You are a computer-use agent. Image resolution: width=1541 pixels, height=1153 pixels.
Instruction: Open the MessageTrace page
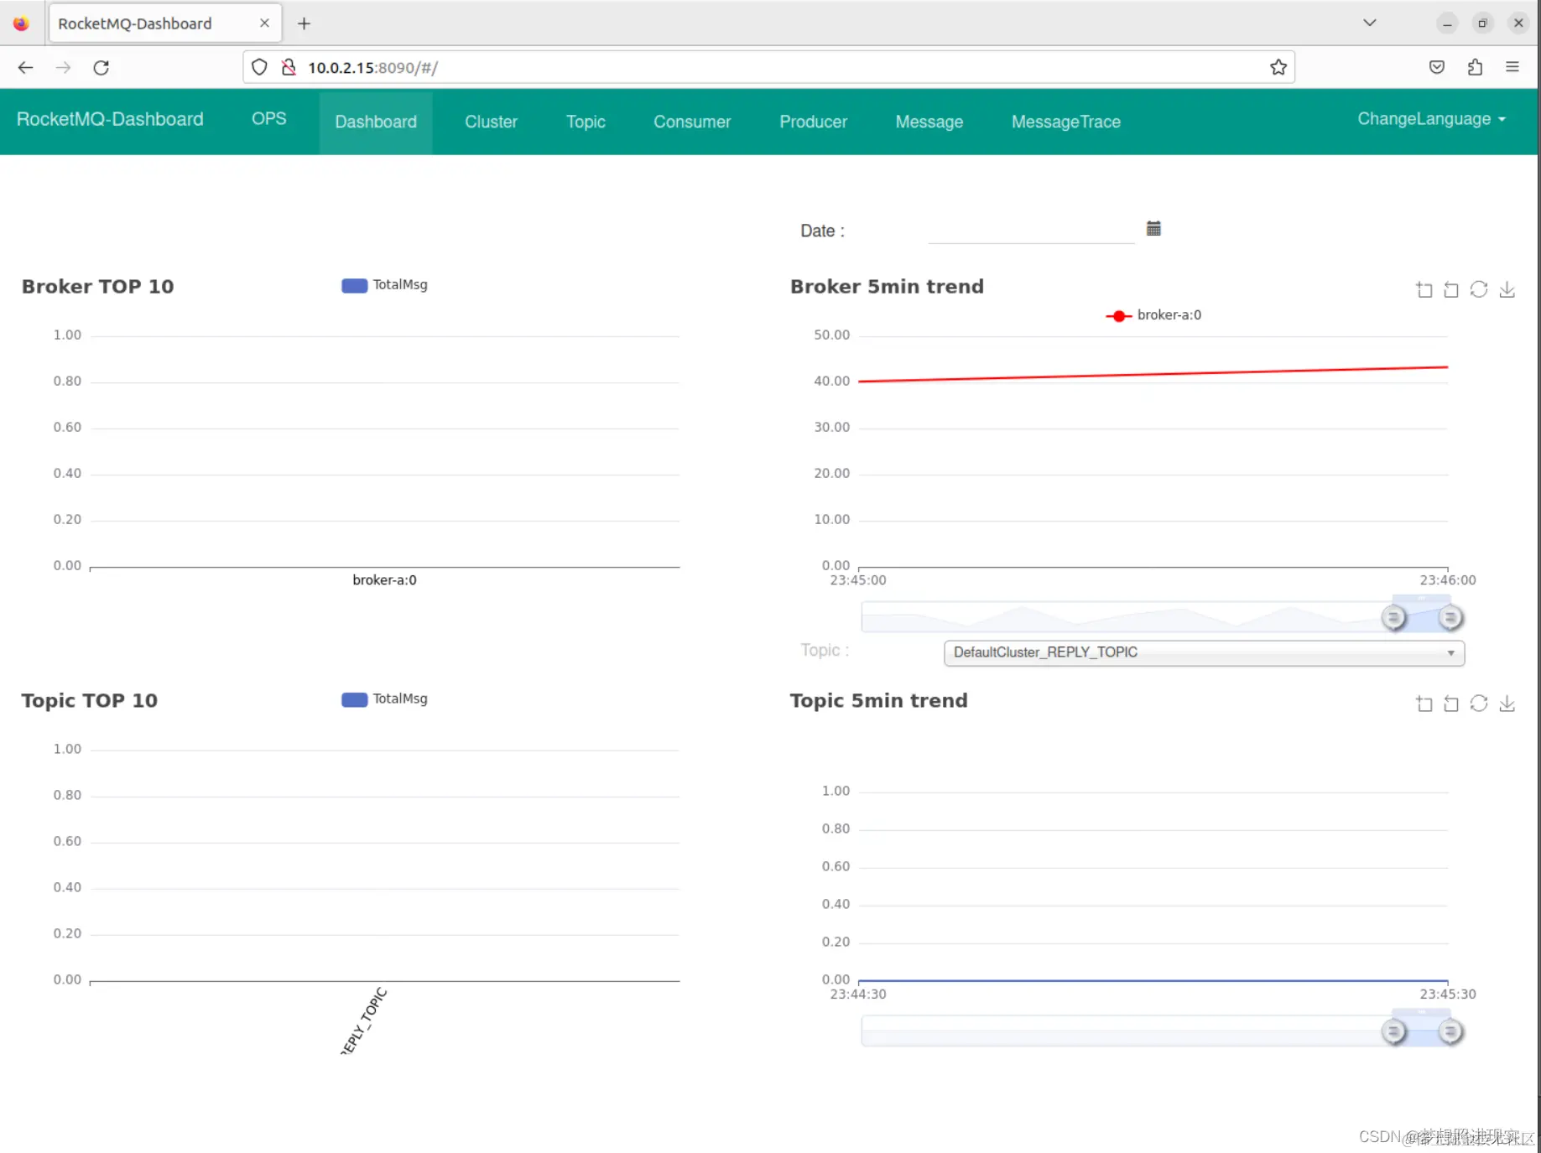(x=1065, y=122)
